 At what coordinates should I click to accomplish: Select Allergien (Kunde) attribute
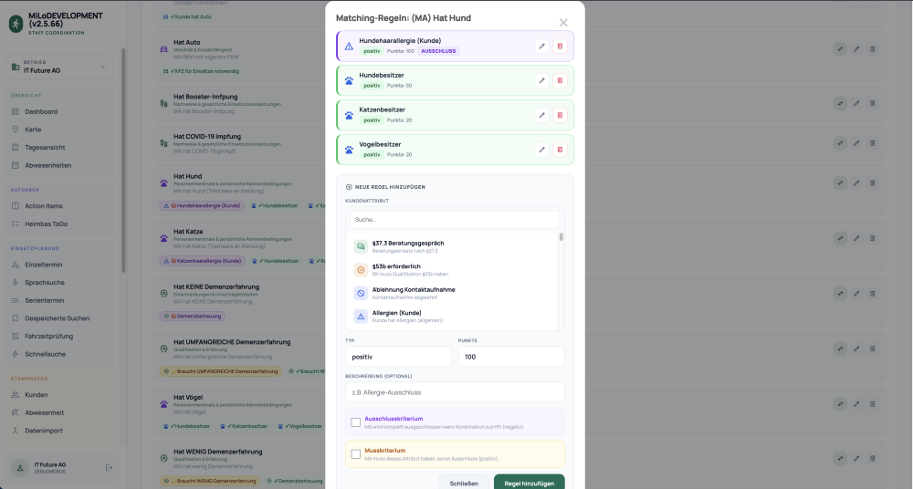pos(454,316)
